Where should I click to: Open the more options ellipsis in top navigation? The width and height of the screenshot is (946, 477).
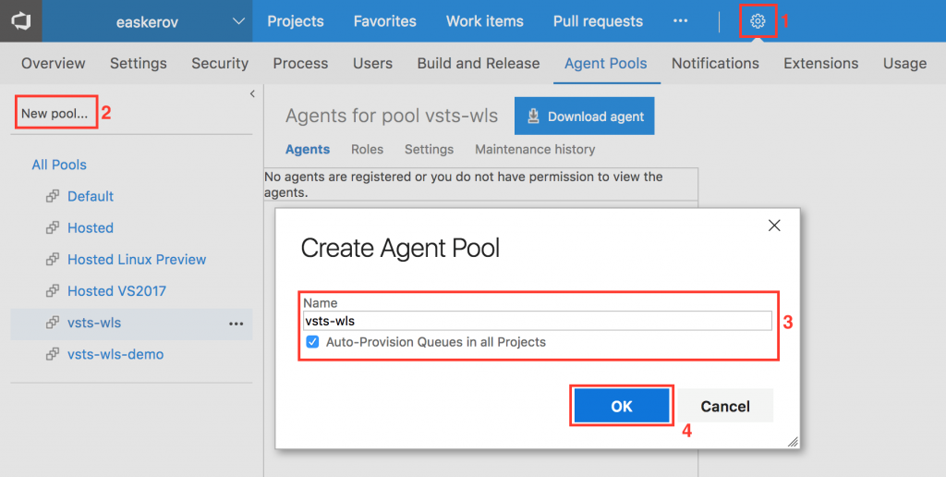[681, 21]
